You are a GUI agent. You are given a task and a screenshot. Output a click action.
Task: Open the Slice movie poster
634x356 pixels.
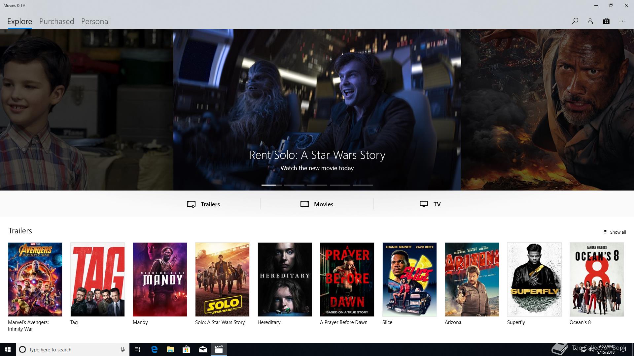pyautogui.click(x=409, y=280)
